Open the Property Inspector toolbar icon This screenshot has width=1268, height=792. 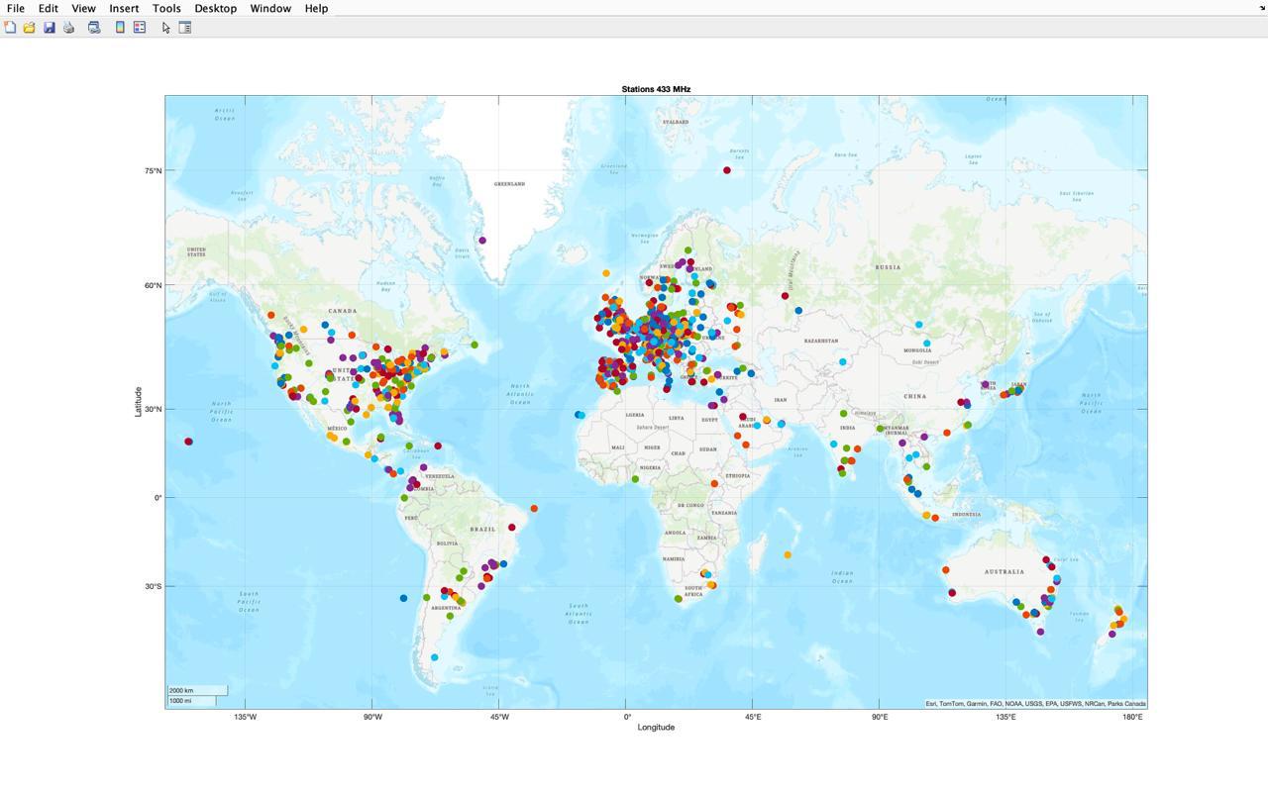click(185, 28)
